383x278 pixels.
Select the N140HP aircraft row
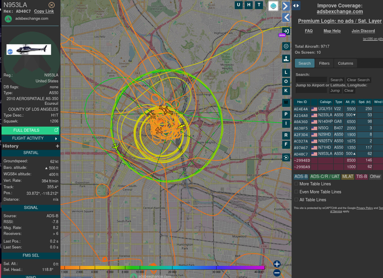coord(338,122)
